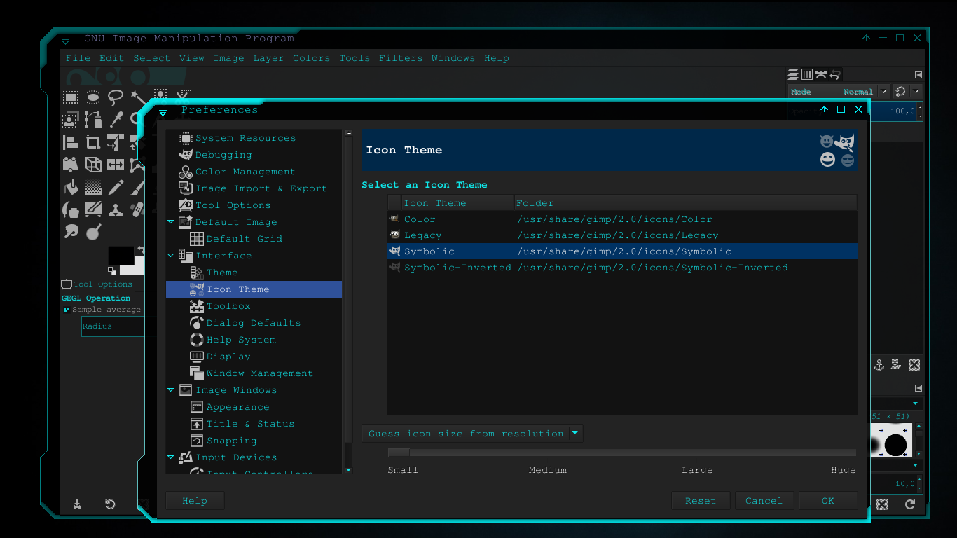The image size is (957, 538).
Task: Collapse the Input Devices tree node
Action: tap(170, 457)
